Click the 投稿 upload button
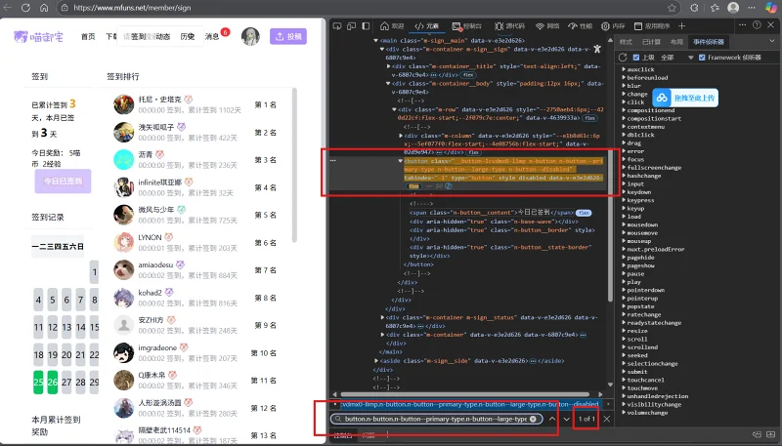Viewport: 782px width, 446px height. click(288, 36)
